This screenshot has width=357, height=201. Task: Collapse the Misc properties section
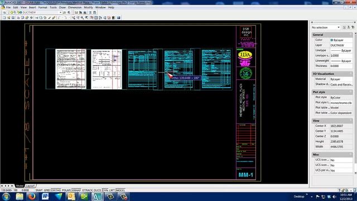(351, 155)
